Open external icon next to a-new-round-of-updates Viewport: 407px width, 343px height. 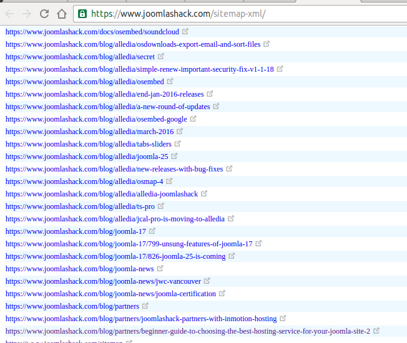[216, 106]
